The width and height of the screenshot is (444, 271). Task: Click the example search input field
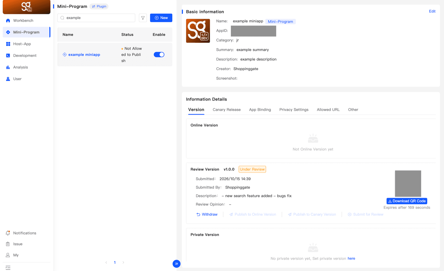pos(96,18)
